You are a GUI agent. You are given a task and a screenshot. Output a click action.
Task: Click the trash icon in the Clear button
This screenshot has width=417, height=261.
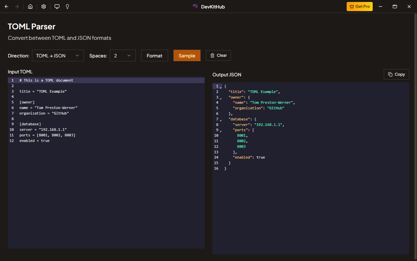tap(212, 55)
